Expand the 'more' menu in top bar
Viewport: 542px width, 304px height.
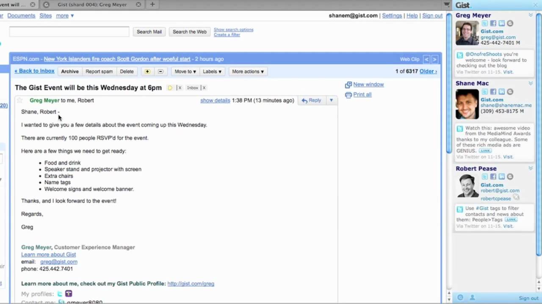pos(65,16)
